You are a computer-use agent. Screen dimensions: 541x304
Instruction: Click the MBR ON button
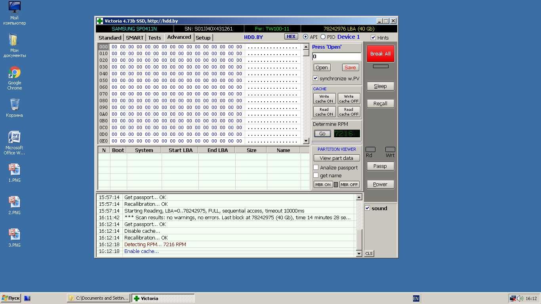click(x=323, y=184)
